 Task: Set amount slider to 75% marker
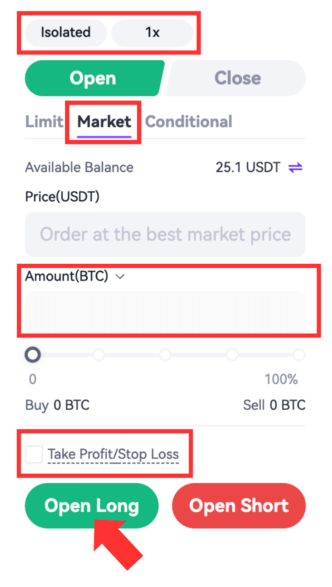point(232,355)
